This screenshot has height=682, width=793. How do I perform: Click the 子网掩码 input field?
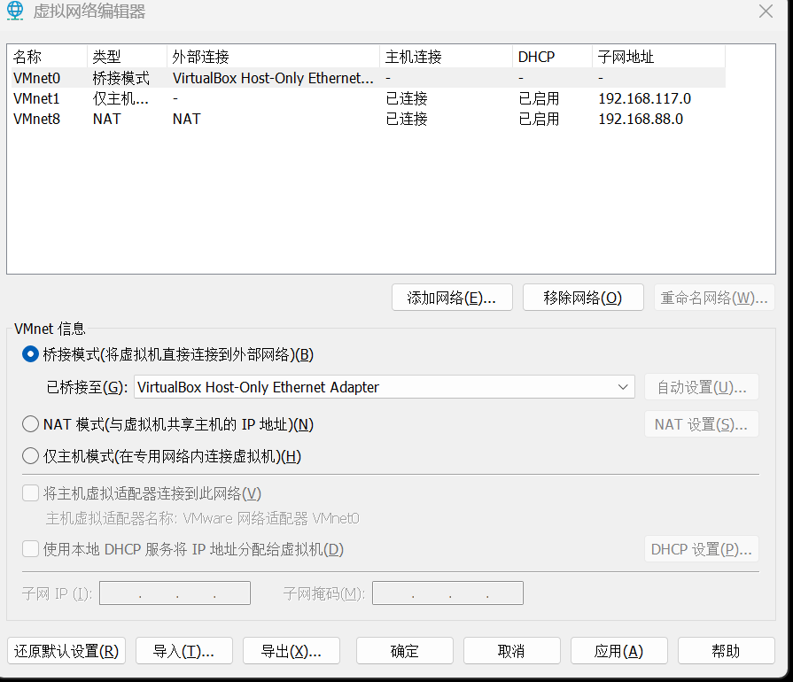(447, 593)
